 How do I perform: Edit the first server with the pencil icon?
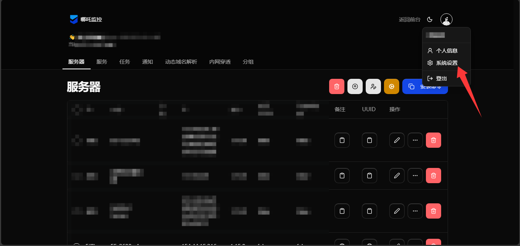pyautogui.click(x=397, y=140)
